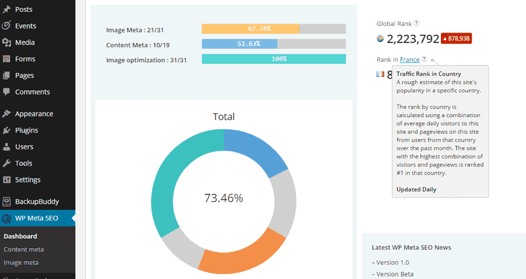Screen dimensions: 526x279
Task: Open the Version Beta news item
Action: point(395,274)
